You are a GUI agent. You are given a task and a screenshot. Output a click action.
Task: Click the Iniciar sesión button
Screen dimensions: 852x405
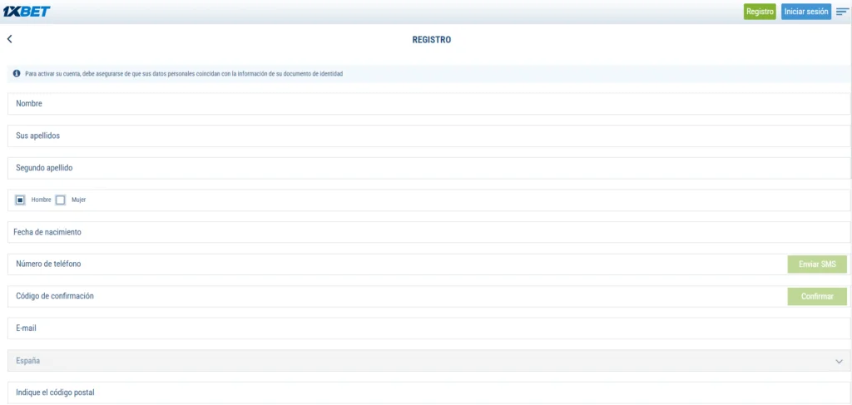805,12
